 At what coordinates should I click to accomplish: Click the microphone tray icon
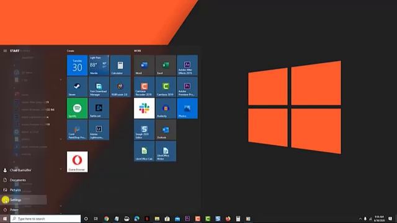[x=365, y=219]
